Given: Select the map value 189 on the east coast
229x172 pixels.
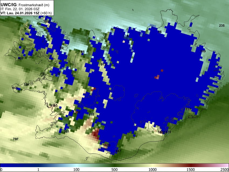Looking at the screenshot, I should tap(203, 51).
